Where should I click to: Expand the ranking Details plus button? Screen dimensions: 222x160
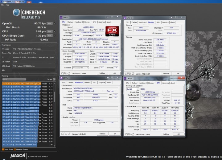[54, 79]
